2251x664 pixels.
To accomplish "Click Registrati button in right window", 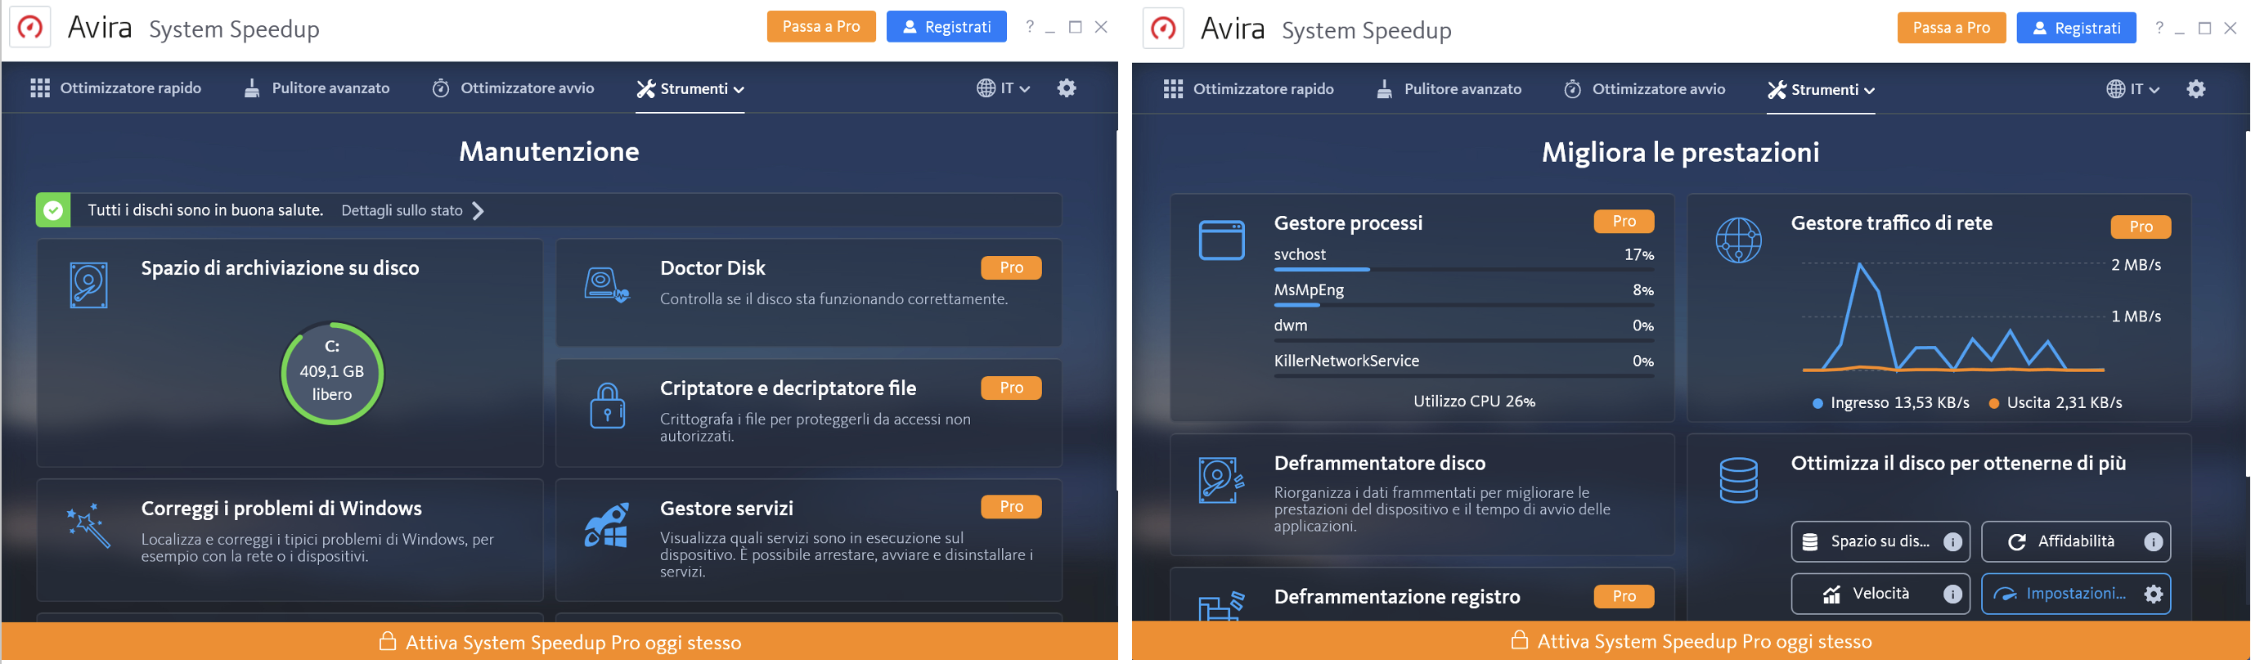I will pos(2076,28).
